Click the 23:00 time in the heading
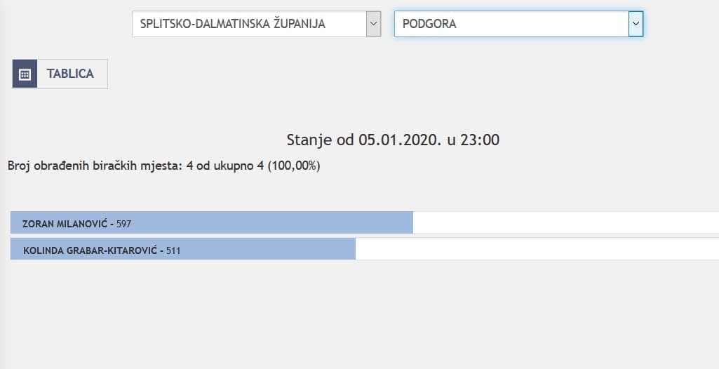Screen dimensions: 719x369 [x=481, y=140]
